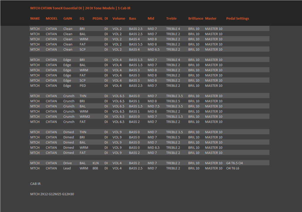Select BASS 4 in Clean WRM row
The width and height of the screenshot is (302, 212).
[134, 39]
